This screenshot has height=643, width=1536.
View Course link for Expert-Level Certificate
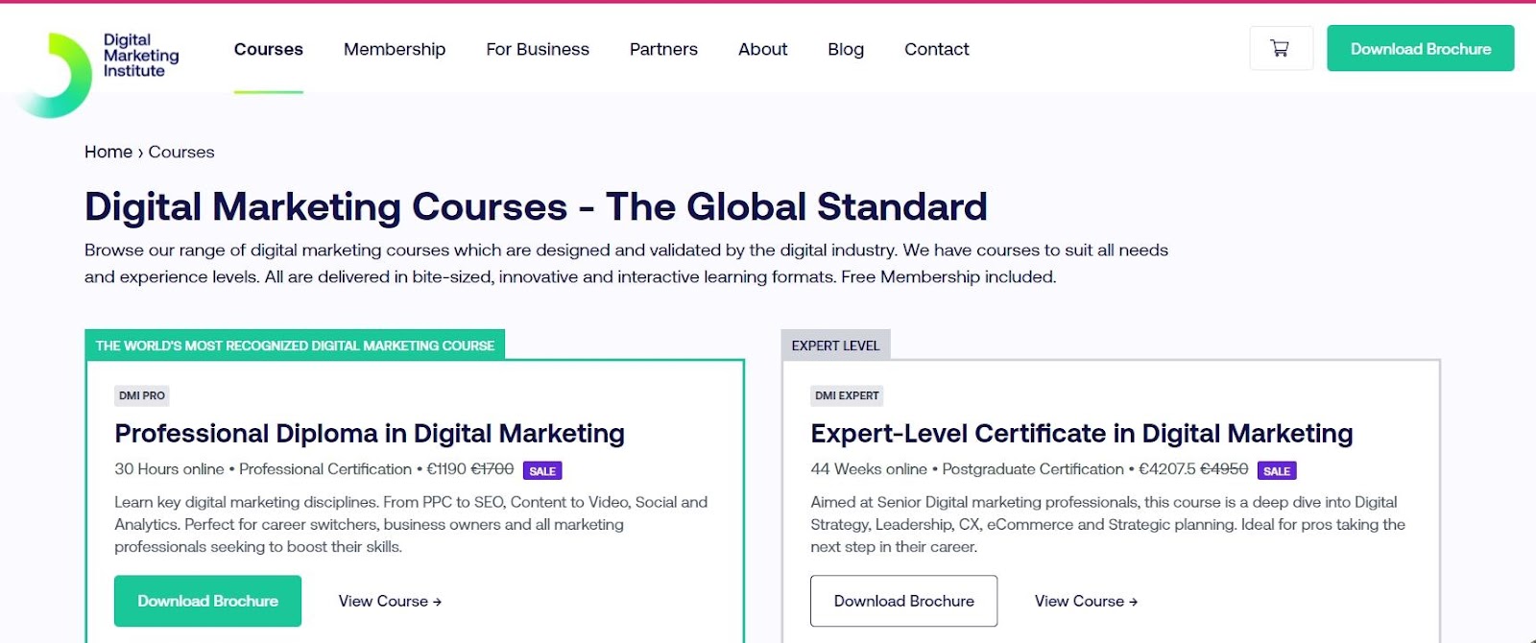point(1086,601)
